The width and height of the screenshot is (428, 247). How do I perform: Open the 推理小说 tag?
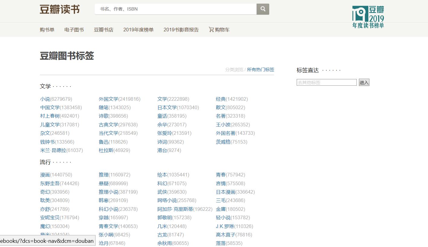(108, 192)
